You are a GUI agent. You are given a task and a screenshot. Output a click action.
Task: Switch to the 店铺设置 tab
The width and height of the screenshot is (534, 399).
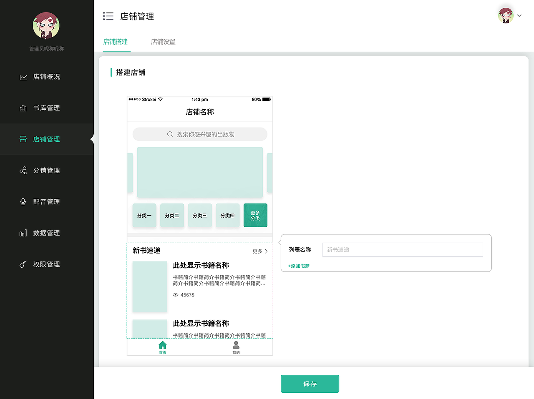point(163,42)
